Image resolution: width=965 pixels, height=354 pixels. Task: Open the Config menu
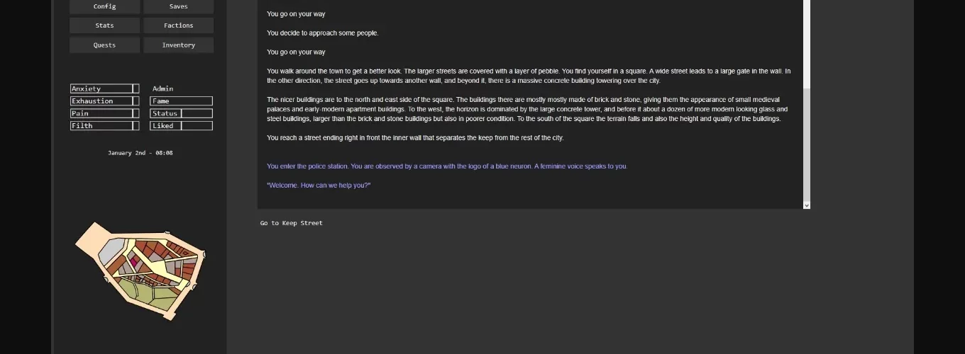104,6
